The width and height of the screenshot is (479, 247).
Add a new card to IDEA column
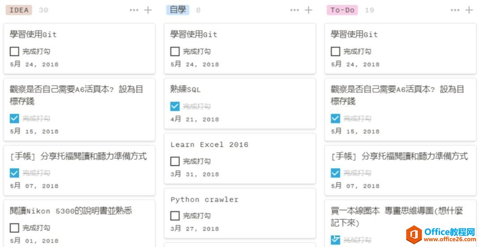point(148,10)
